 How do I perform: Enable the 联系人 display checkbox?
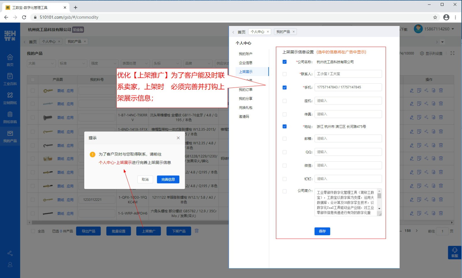pos(284,74)
